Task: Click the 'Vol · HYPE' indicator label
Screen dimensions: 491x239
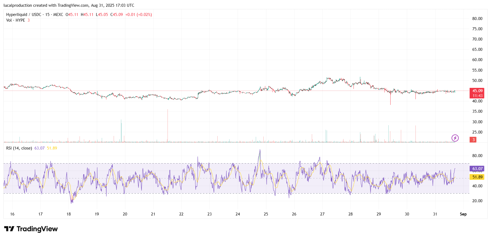Action: 16,20
